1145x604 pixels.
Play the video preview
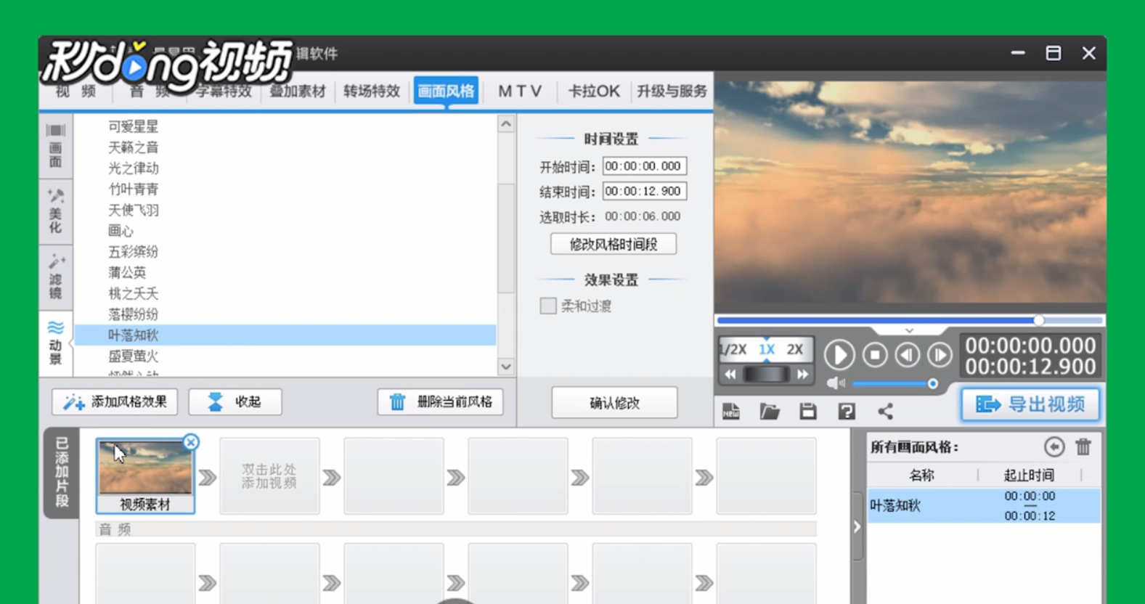839,355
